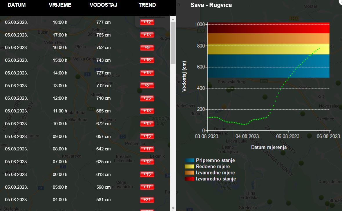Click the +15 trend badge at 09:00 h
342x211 pixels.
(147, 136)
